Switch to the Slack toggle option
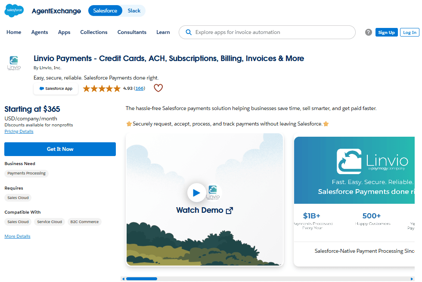 (134, 11)
